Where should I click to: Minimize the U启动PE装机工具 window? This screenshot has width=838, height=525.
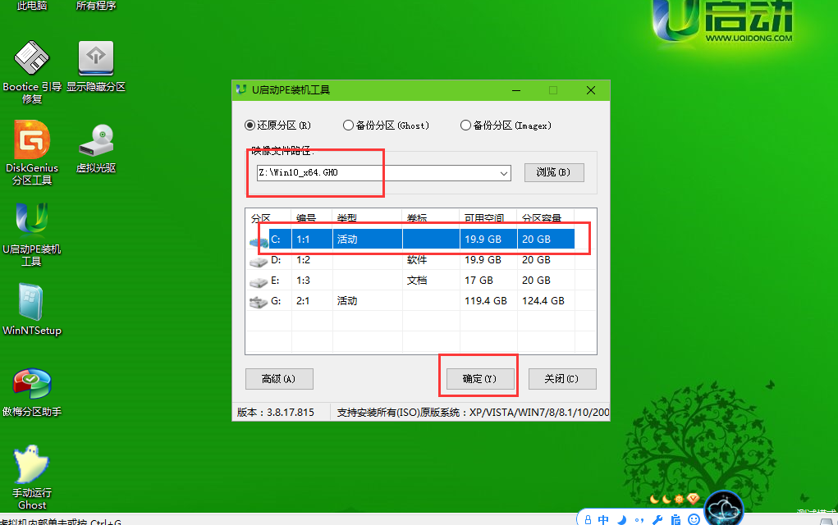click(515, 90)
